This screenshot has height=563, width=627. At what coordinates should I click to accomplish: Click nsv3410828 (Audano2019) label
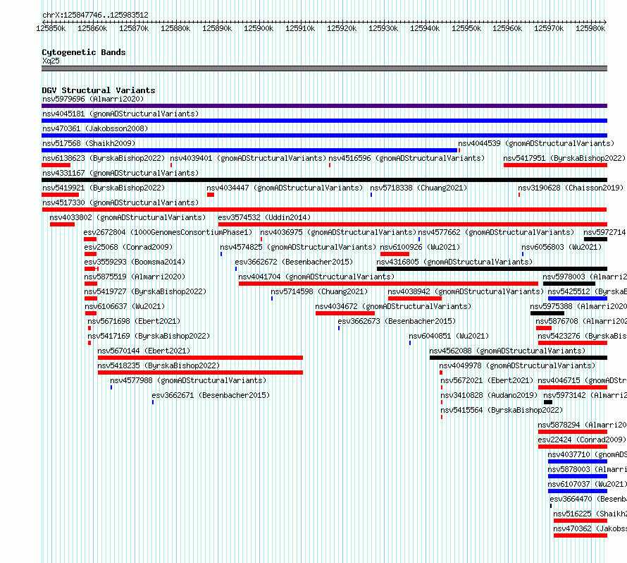click(x=489, y=395)
